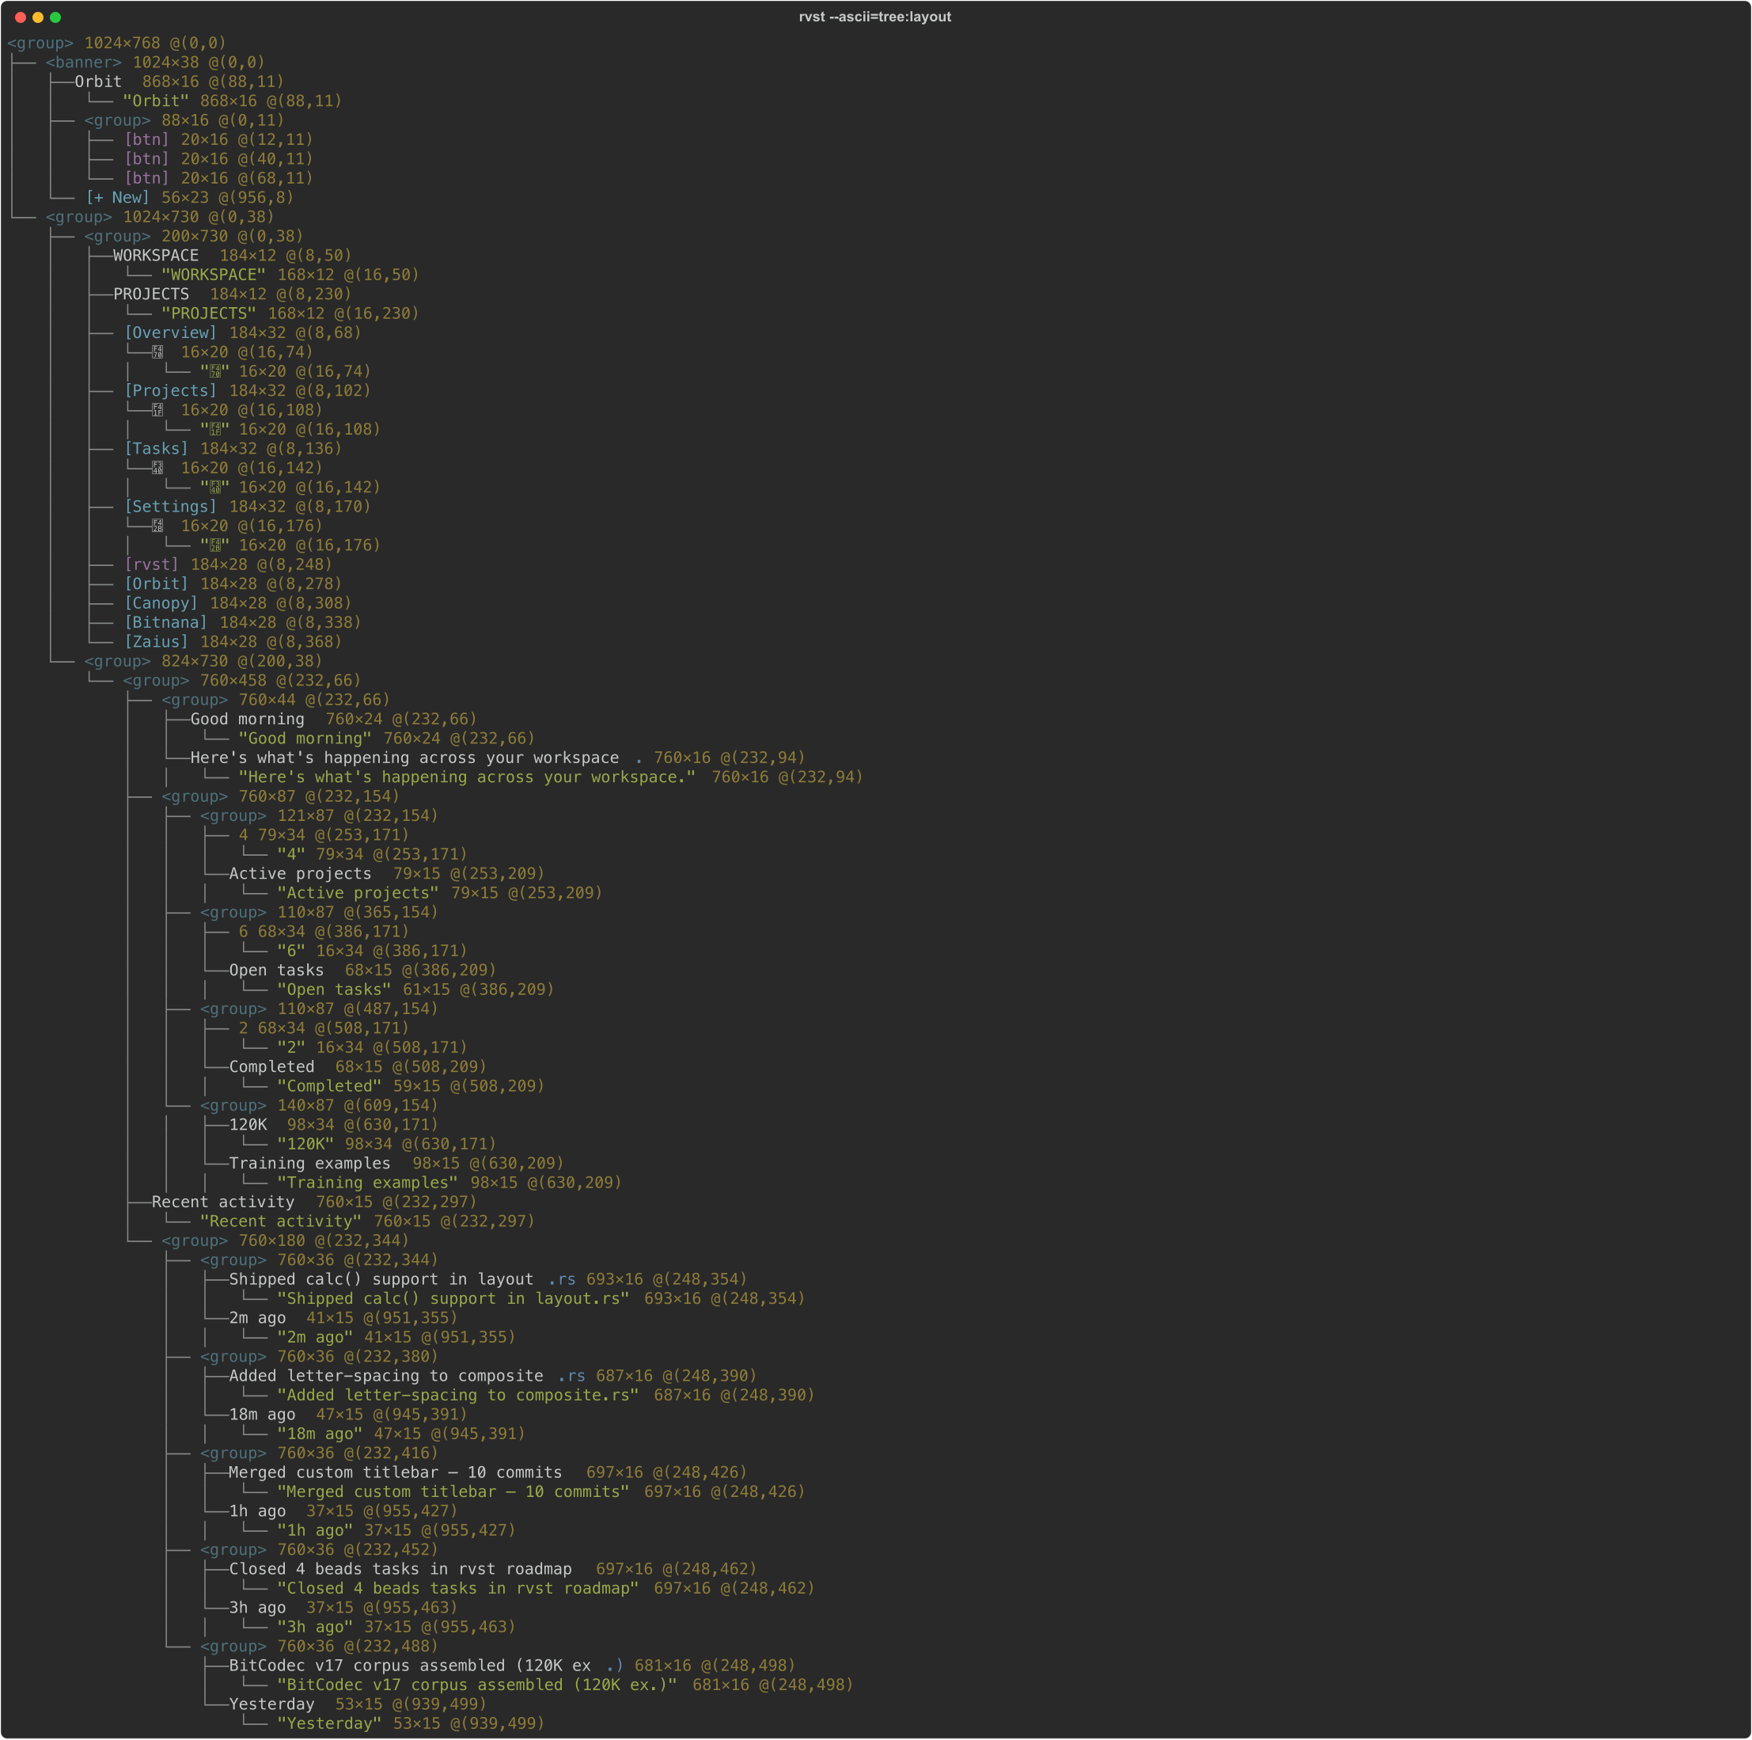
Task: Click the quoted "18m ago" string
Action: [319, 1434]
